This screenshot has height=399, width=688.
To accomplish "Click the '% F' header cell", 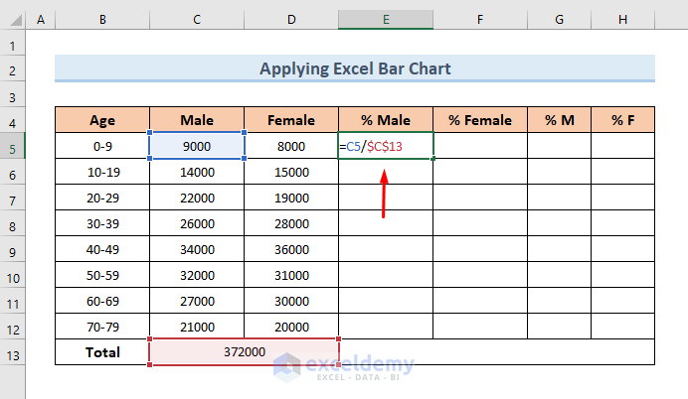I will point(622,119).
